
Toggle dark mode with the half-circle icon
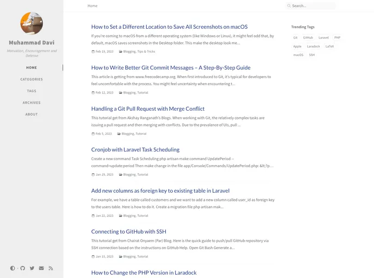click(x=13, y=268)
